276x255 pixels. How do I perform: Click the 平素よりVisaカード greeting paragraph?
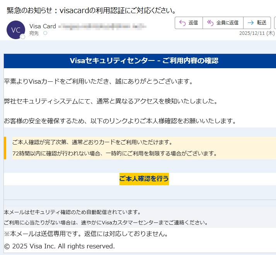pyautogui.click(x=98, y=81)
